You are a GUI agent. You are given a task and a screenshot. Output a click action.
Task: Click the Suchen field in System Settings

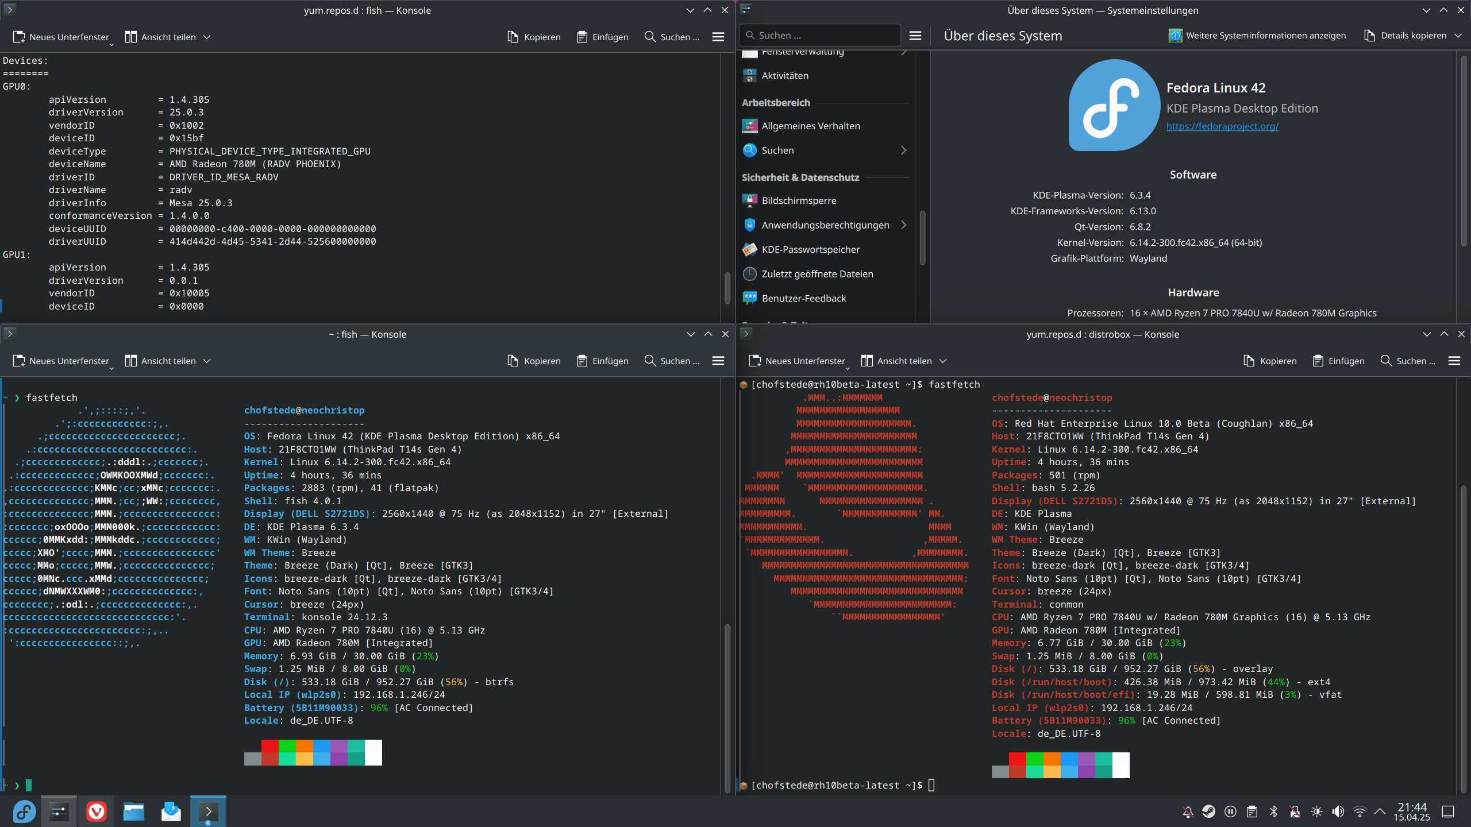[x=822, y=36]
